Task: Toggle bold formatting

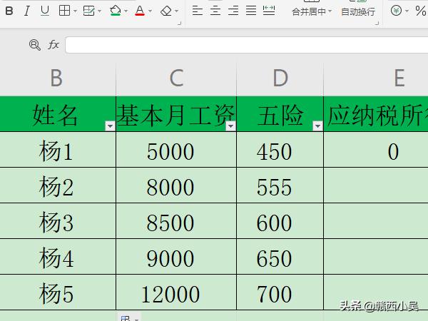Action: coord(9,11)
